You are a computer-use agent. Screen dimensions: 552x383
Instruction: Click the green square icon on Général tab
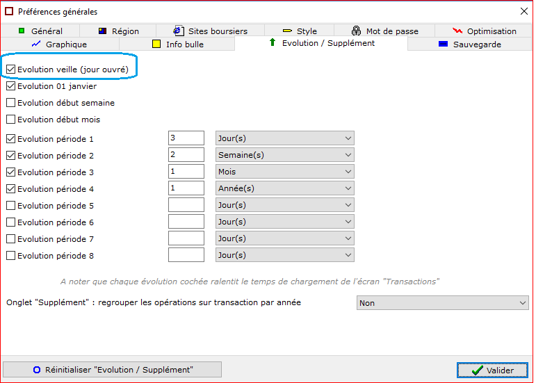[x=22, y=31]
